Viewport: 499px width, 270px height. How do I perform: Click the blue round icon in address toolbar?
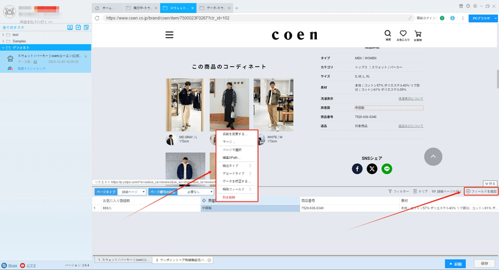coord(452,18)
